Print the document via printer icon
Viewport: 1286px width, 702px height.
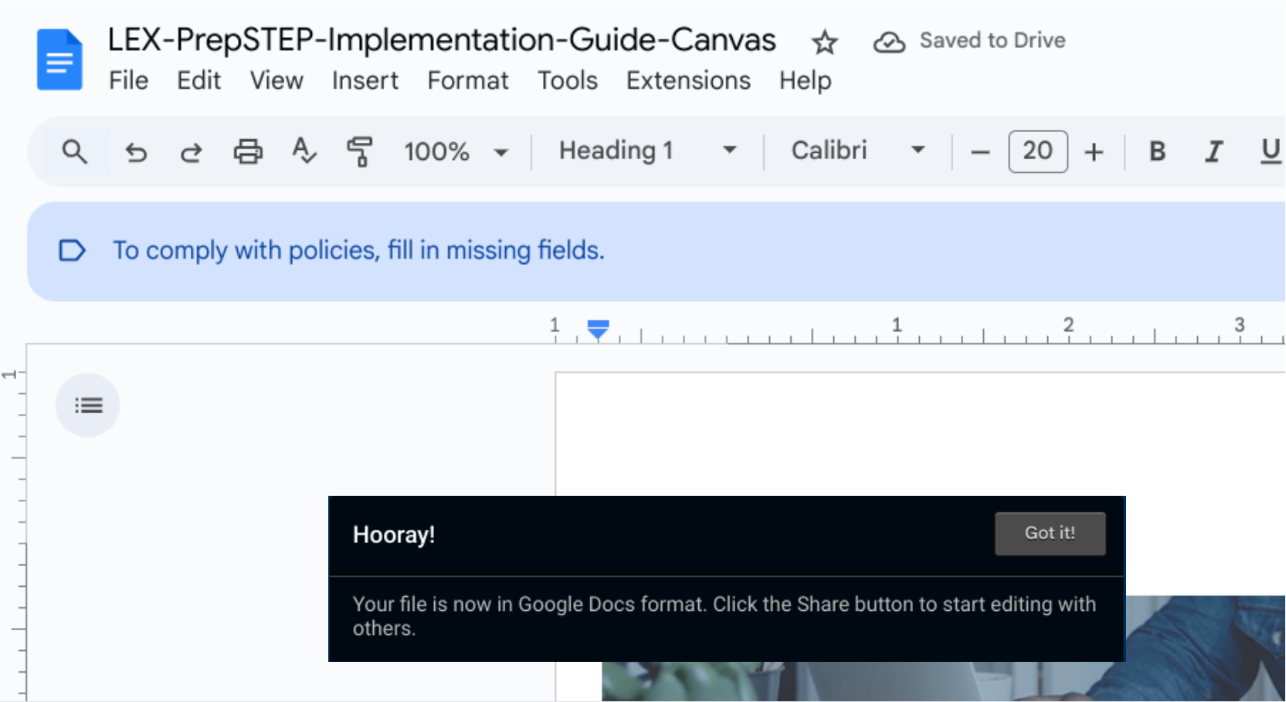click(248, 151)
